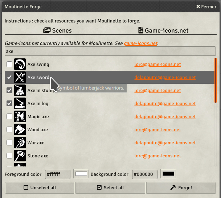
Task: Enable the Magic axe checkbox
Action: (x=9, y=116)
